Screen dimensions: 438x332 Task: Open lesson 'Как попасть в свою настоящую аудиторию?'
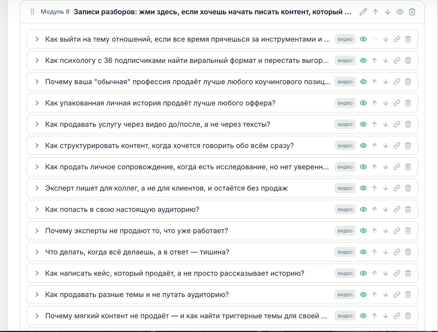point(122,210)
